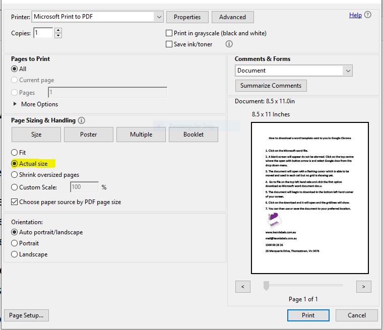Screen dimensions: 383x330
Task: Go to previous preview page arrow
Action: click(x=243, y=287)
